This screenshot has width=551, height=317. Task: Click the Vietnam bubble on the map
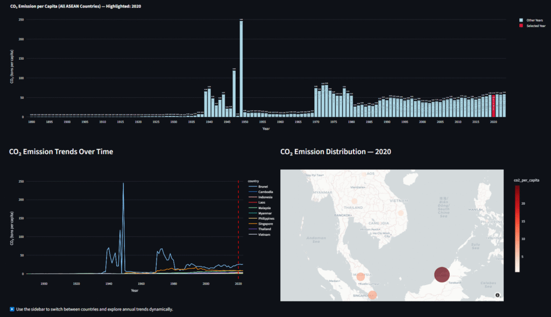tap(400, 213)
